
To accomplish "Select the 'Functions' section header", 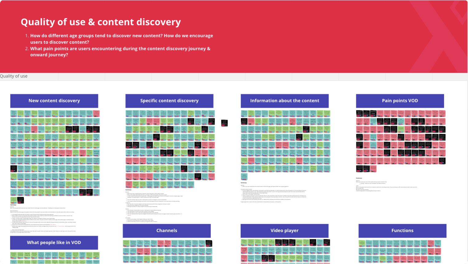I will [402, 231].
